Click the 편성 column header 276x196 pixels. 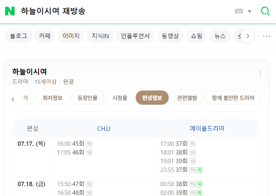click(x=32, y=128)
